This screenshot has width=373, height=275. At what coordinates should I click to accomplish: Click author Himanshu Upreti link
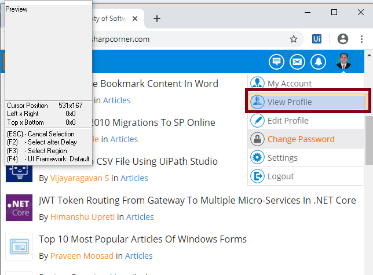coord(82,217)
